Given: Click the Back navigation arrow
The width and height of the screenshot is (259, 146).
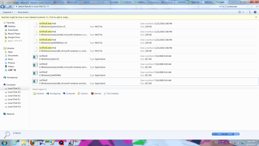Looking at the screenshot, I should click(2, 6).
